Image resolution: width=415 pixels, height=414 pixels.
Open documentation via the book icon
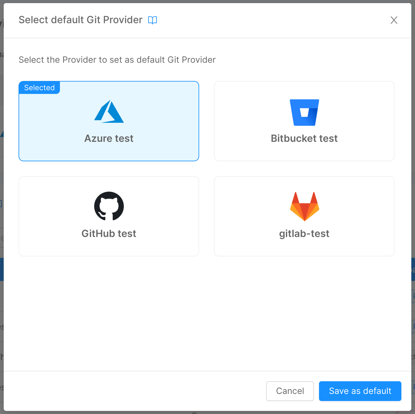(153, 20)
